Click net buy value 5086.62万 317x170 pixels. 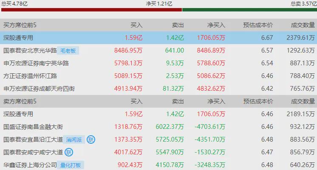pyautogui.click(x=211, y=76)
